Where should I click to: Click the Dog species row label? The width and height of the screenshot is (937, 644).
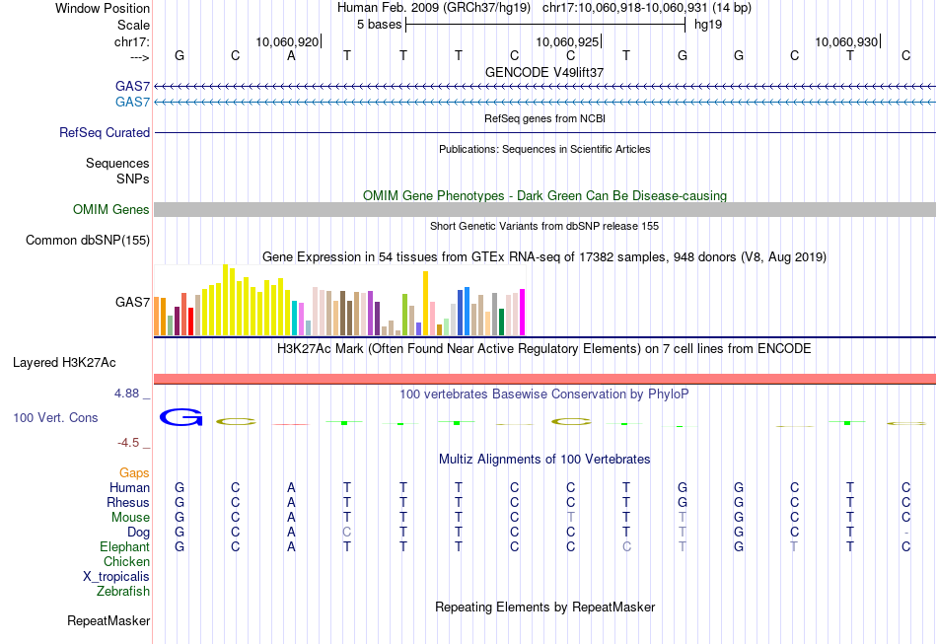138,533
